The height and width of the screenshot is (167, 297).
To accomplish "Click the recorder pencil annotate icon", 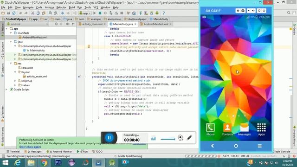I will click(x=189, y=138).
